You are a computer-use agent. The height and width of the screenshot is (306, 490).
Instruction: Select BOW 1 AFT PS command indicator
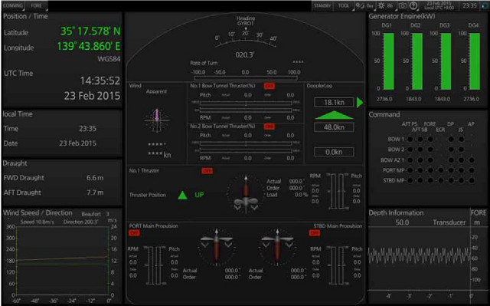pyautogui.click(x=410, y=140)
